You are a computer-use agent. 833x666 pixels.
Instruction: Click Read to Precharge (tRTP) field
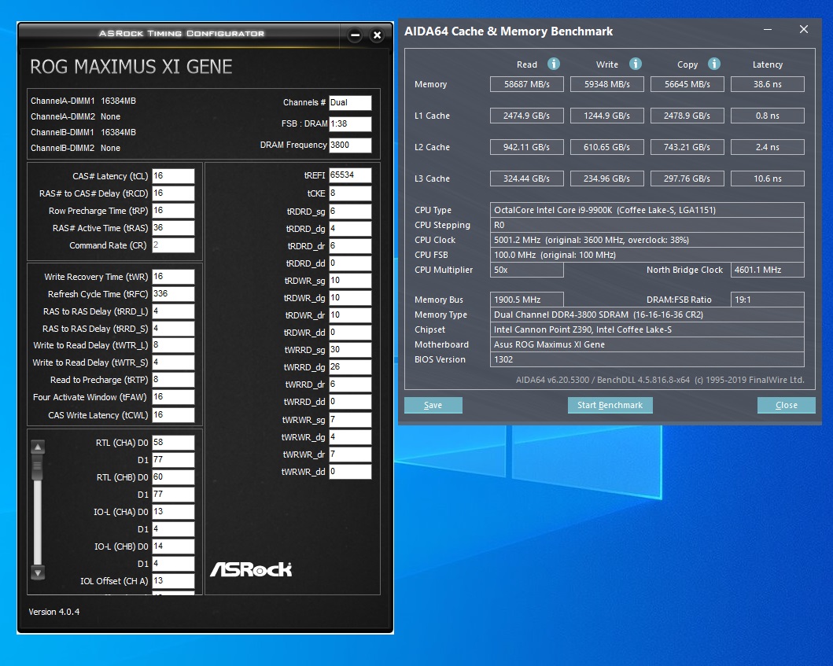pyautogui.click(x=173, y=380)
